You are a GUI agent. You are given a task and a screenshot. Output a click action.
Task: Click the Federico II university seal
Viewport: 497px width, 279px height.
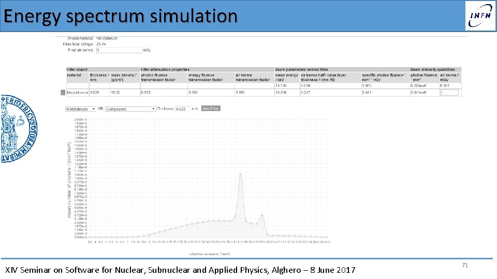point(19,129)
